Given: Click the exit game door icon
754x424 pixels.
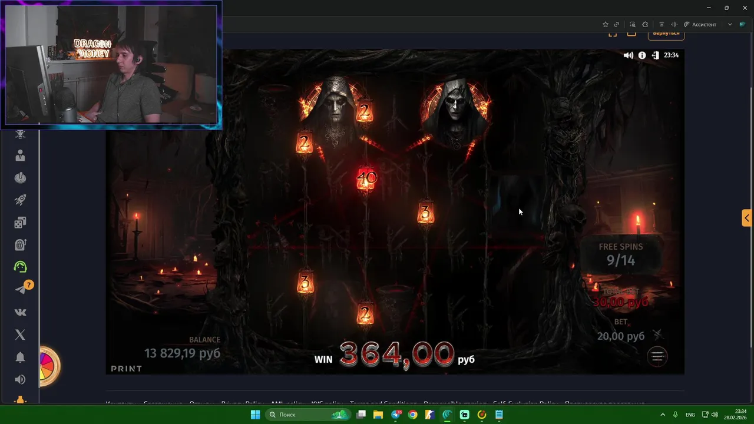Looking at the screenshot, I should click(x=656, y=55).
